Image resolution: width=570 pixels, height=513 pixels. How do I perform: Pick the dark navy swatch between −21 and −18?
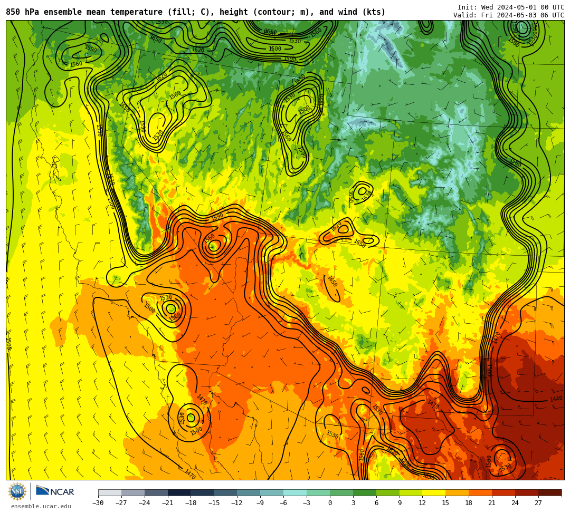179,492
